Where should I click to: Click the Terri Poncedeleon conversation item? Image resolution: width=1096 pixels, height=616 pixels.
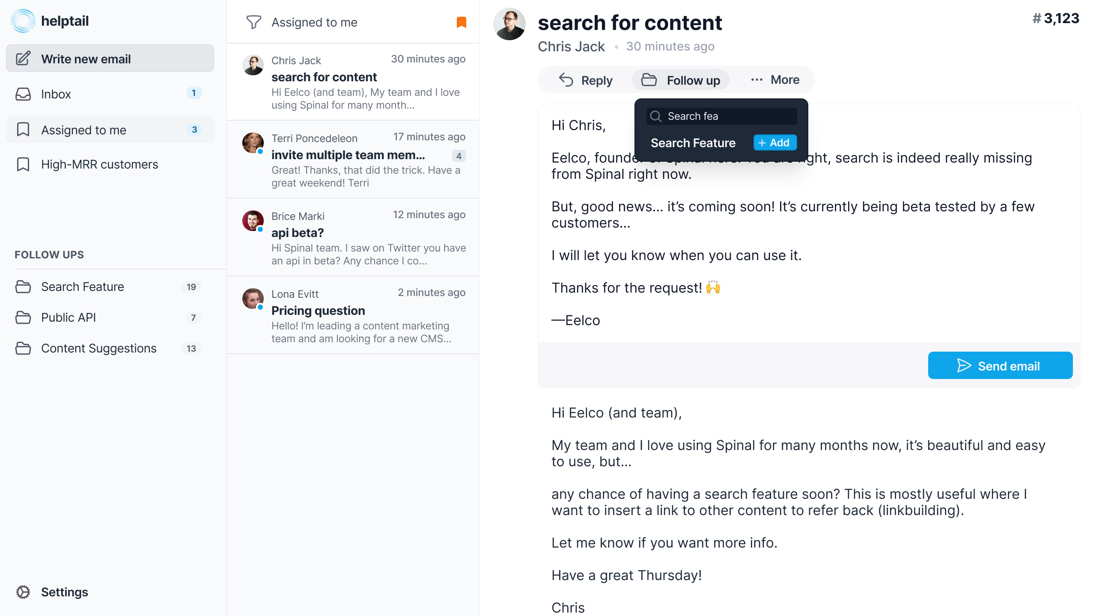click(x=355, y=160)
